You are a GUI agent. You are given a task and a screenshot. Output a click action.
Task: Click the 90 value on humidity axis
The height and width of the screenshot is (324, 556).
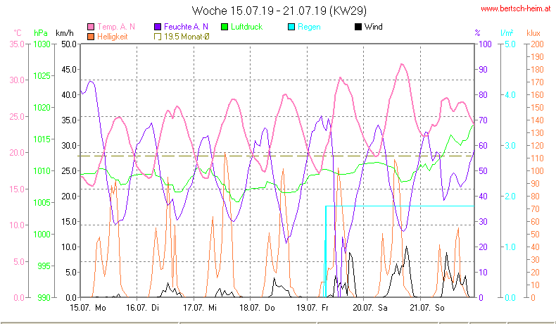pyautogui.click(x=484, y=70)
